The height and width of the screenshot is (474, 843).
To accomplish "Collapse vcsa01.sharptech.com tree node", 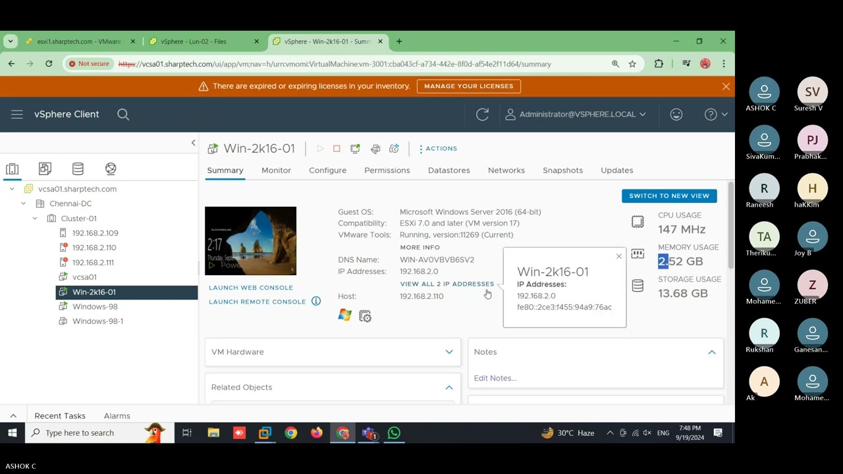I will tap(12, 189).
